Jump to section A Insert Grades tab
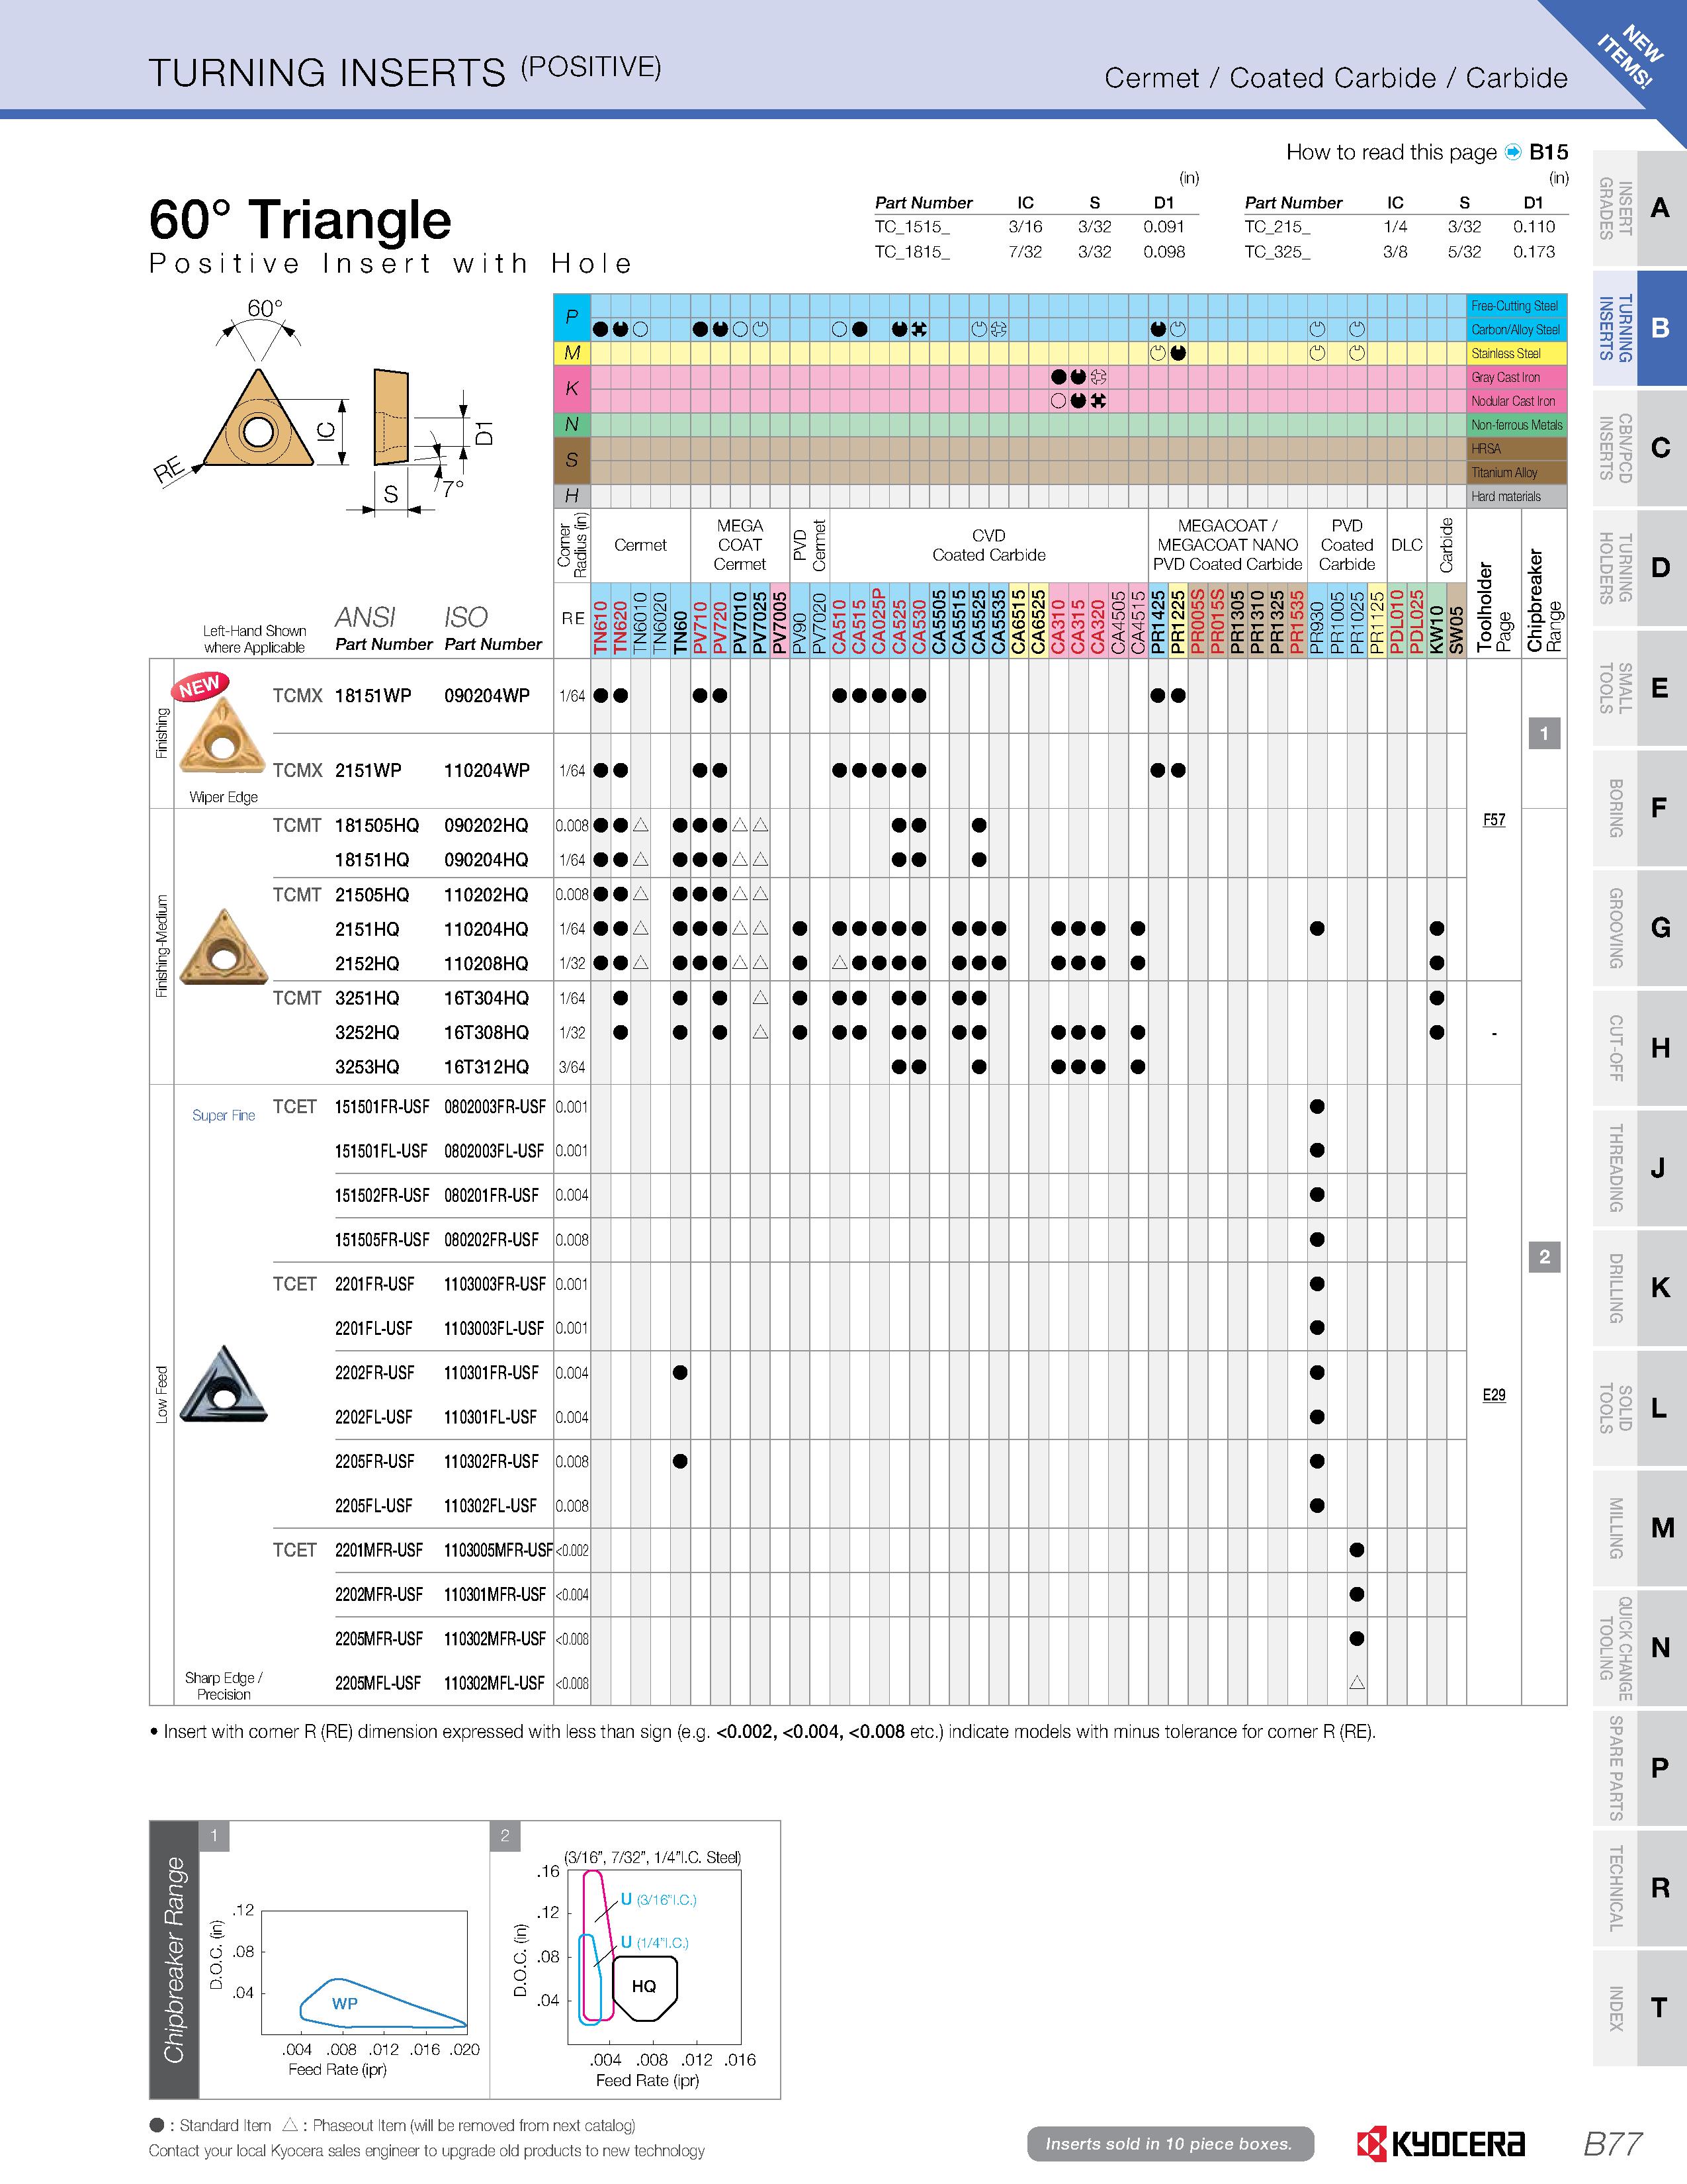Viewport: 1687px width, 2184px height. [x=1639, y=208]
